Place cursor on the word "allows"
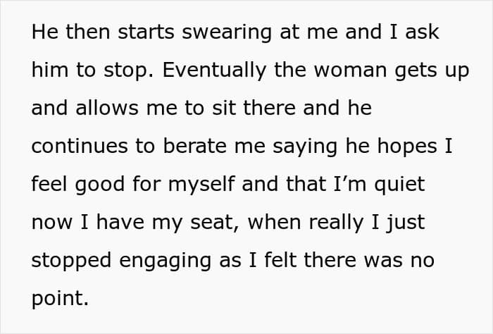This screenshot has height=334, width=493. [x=106, y=108]
